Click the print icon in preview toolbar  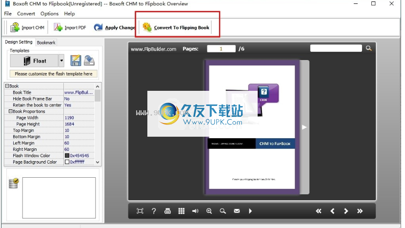pos(168,211)
